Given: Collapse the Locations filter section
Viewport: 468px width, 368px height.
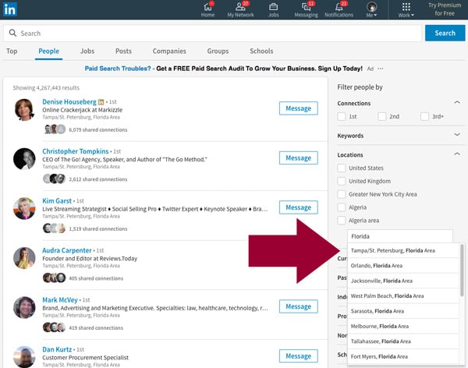Looking at the screenshot, I should (457, 154).
